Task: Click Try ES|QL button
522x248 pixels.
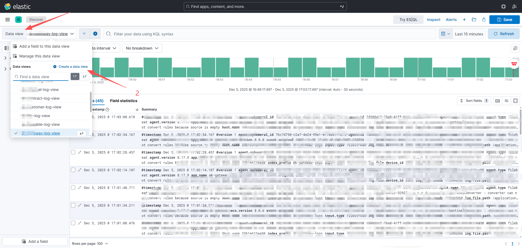Action: (408, 20)
